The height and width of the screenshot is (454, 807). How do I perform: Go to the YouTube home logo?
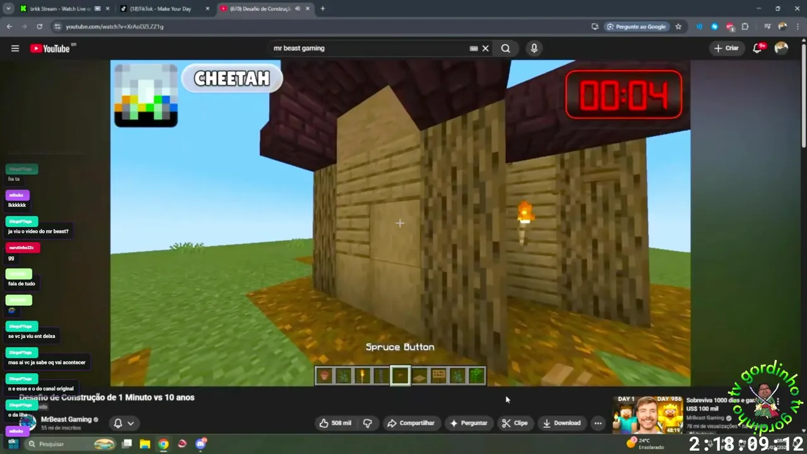click(x=50, y=49)
